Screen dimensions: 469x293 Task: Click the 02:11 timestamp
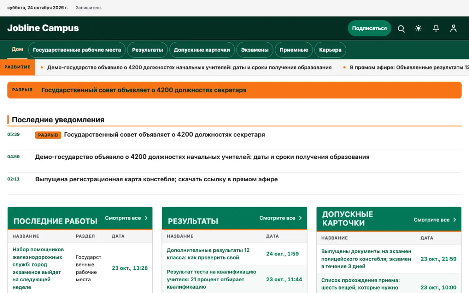click(13, 179)
